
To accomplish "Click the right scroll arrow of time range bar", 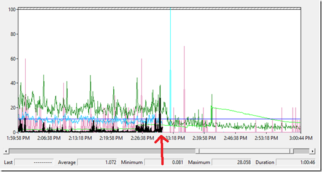I will [x=313, y=151].
